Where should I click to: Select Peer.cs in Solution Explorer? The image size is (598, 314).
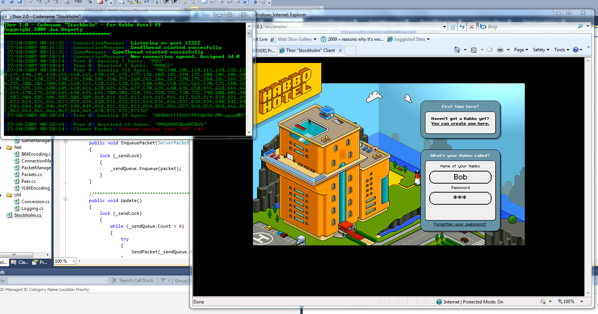coord(25,181)
